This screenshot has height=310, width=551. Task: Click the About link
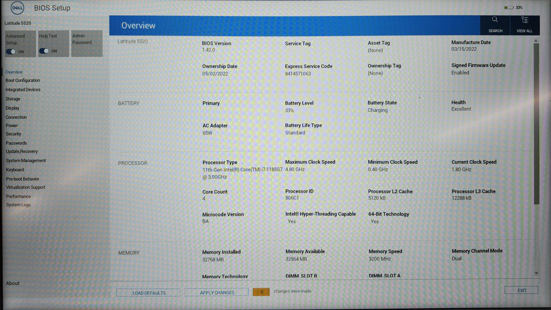point(13,283)
